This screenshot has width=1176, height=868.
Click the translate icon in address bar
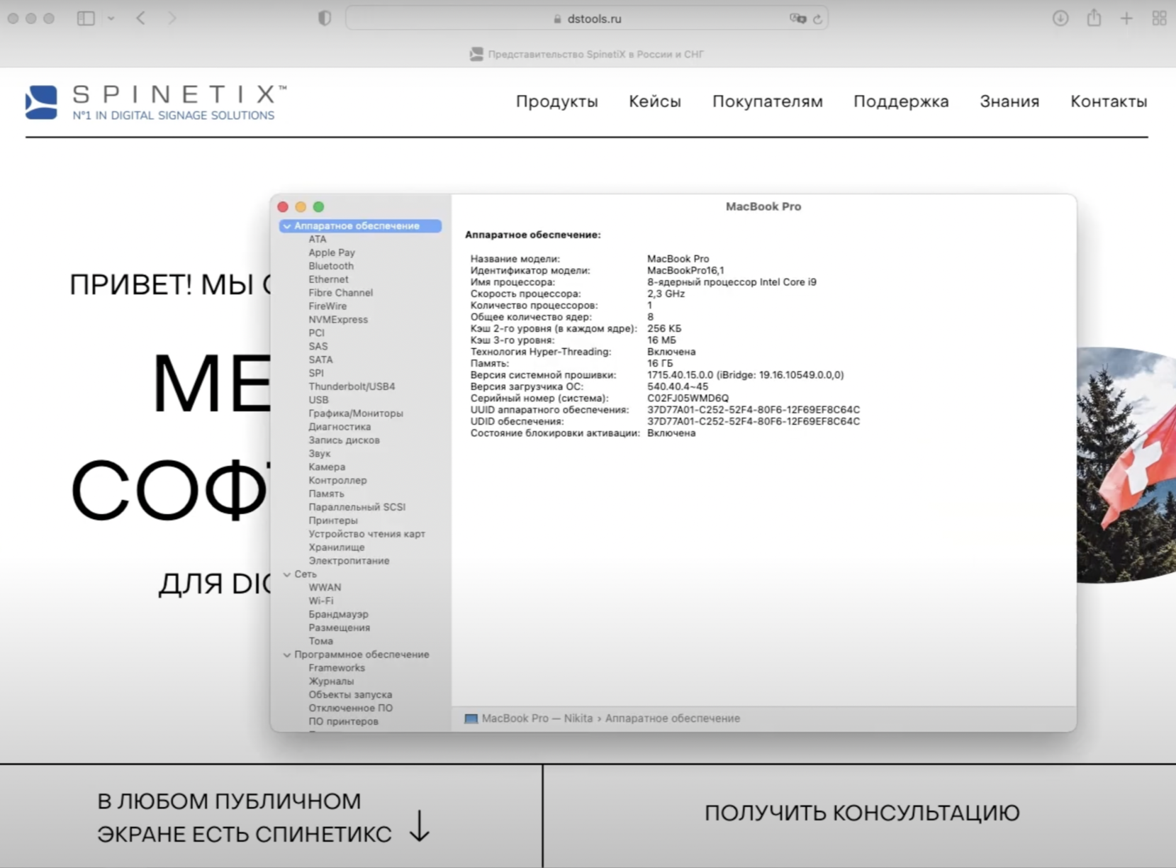pyautogui.click(x=797, y=18)
